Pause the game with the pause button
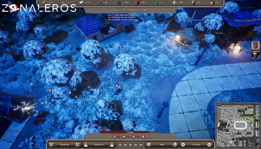Viewport: 261px width, 149px height. (x=120, y=145)
